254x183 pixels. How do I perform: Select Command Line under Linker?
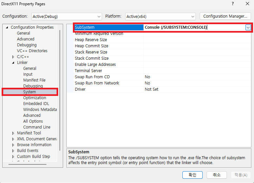37,127
